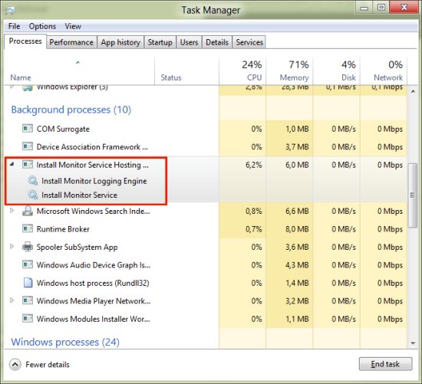
Task: Click the Task Manager title bar icon
Action: 11,10
